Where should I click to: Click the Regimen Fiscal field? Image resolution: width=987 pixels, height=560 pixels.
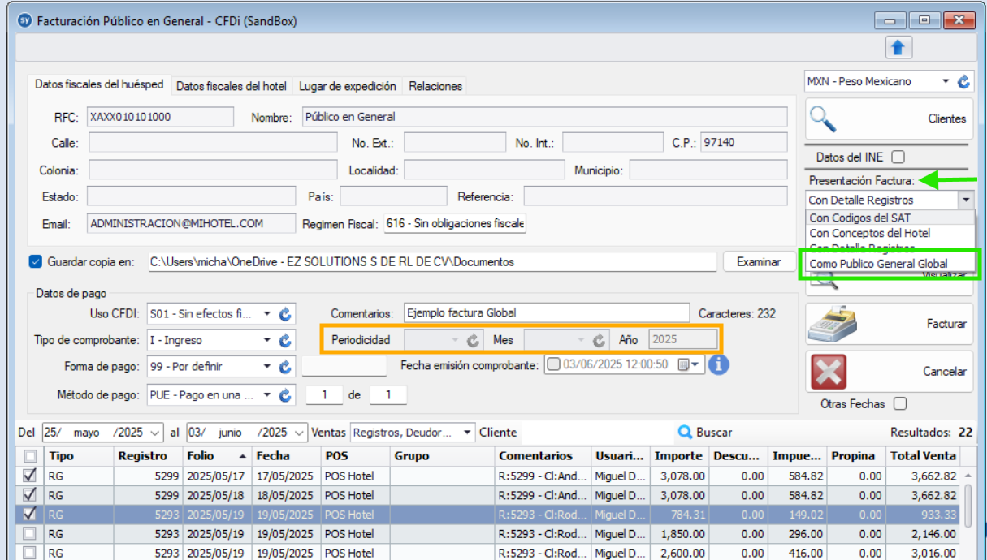[455, 223]
